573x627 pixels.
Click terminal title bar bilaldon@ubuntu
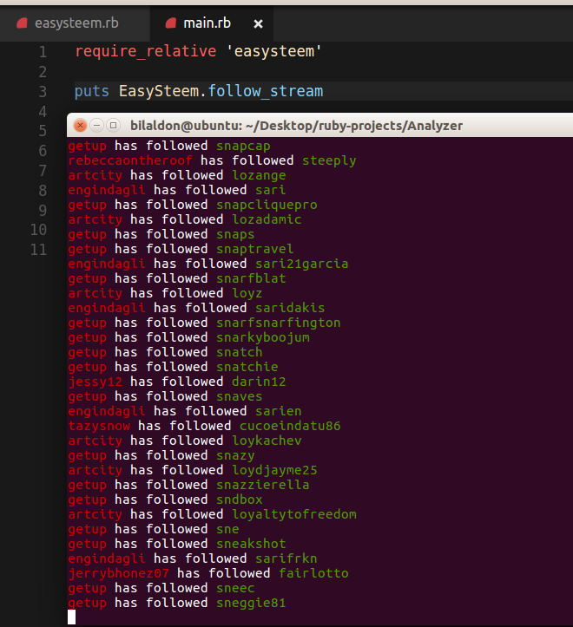click(296, 126)
